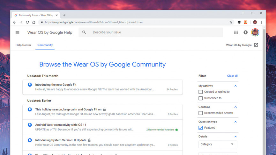Reload the page
The width and height of the screenshot is (276, 155).
coord(27,22)
